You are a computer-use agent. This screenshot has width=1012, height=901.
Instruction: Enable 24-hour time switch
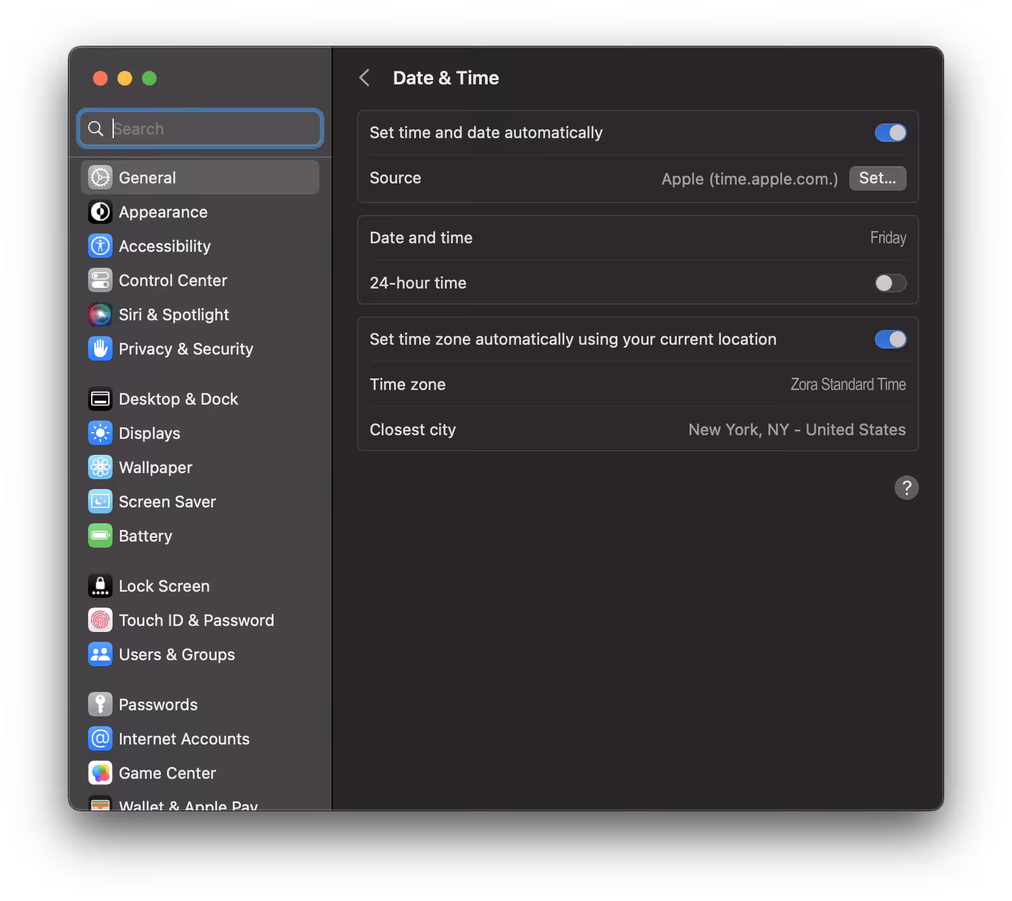point(890,283)
